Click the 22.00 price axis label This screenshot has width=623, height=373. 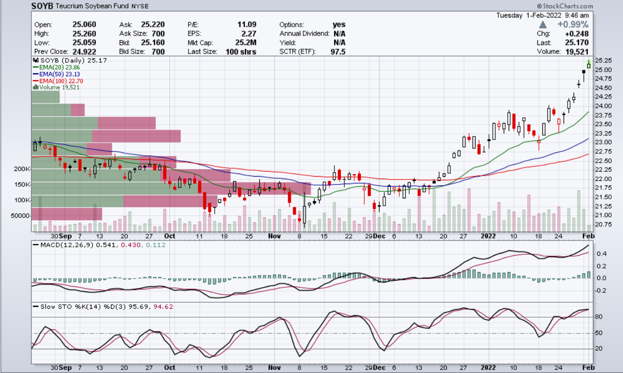point(603,179)
